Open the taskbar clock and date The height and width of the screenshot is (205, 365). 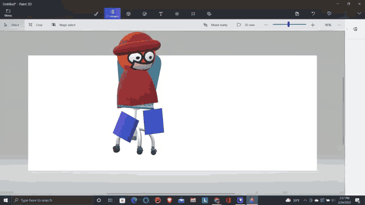point(344,200)
